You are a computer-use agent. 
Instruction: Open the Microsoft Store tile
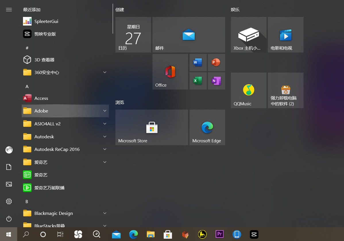coord(152,127)
